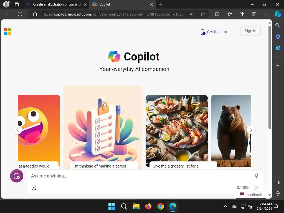
Task: Open File Explorer from the taskbar
Action: (136, 206)
